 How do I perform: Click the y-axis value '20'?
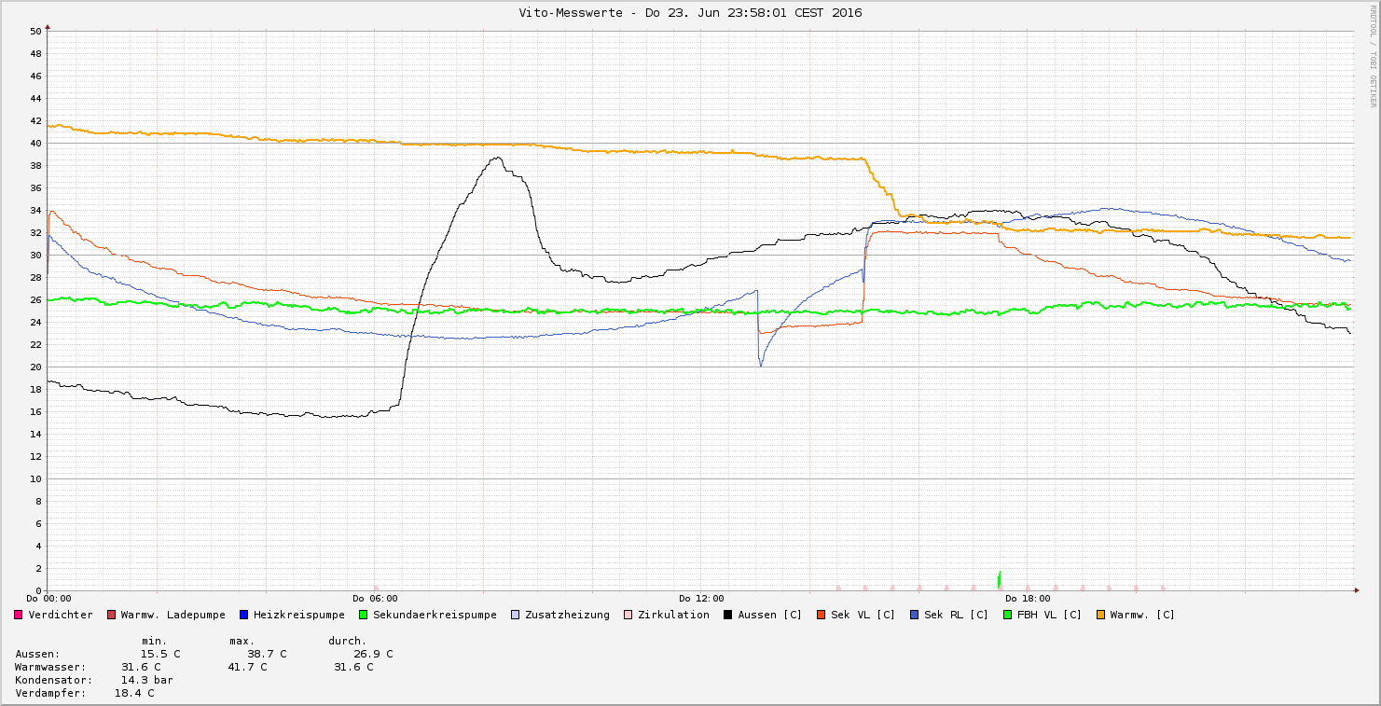click(x=35, y=367)
